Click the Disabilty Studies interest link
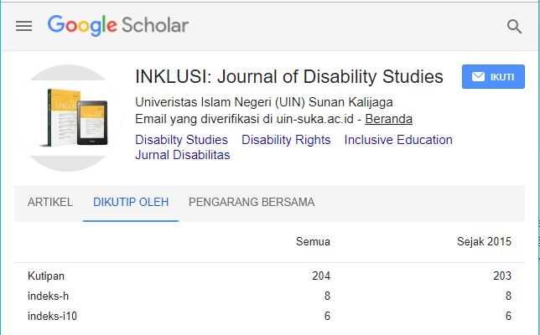Image resolution: width=540 pixels, height=335 pixels. [181, 140]
